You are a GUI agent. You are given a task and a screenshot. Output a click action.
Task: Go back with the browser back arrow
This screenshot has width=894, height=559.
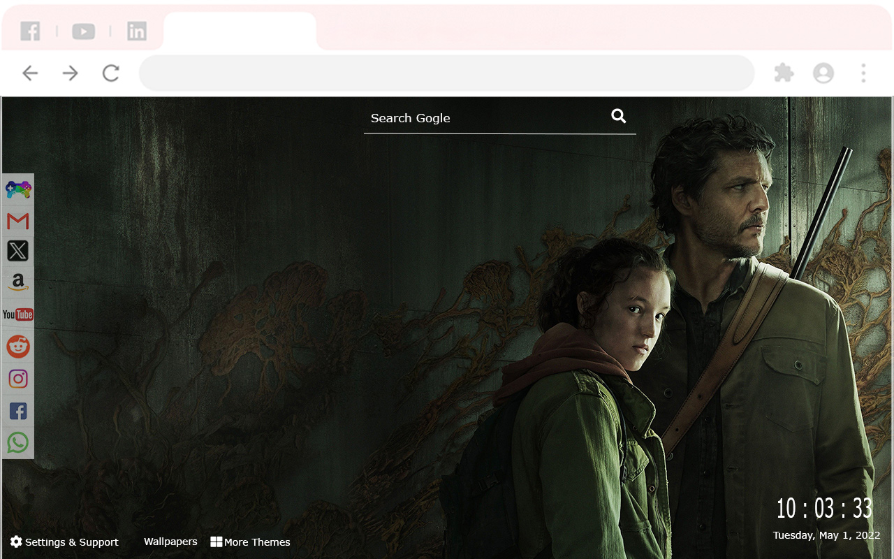click(x=30, y=73)
